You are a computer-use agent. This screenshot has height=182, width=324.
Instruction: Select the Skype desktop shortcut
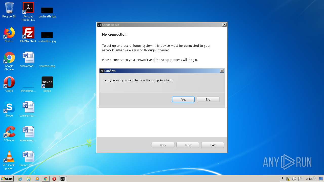(x=9, y=109)
